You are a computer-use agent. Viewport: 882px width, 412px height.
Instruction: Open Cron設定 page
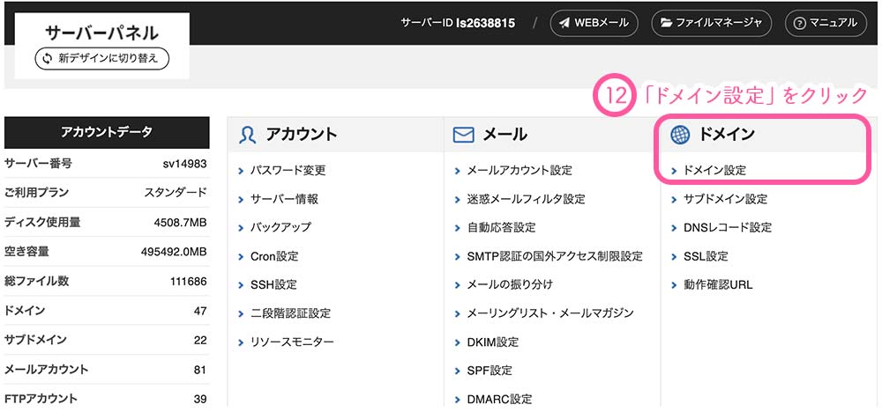274,256
